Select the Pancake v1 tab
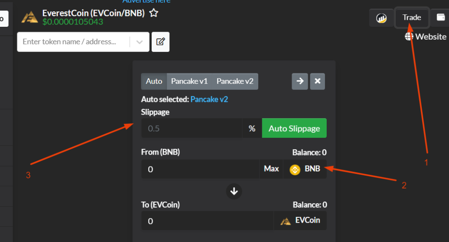This screenshot has width=449, height=242. click(189, 81)
